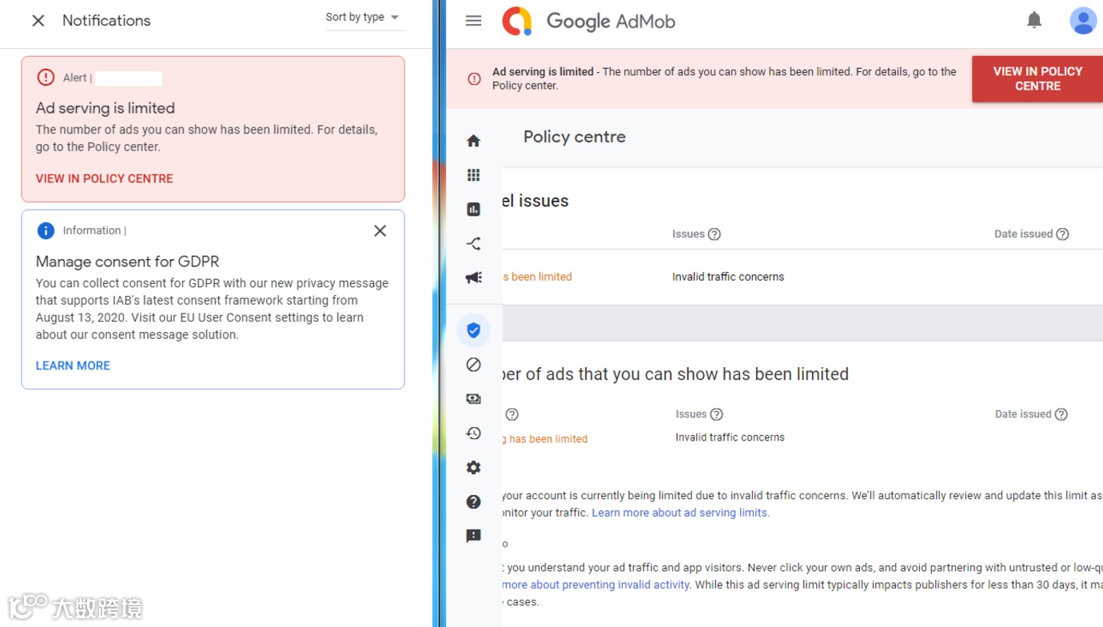Open Campaigns via the megaphone icon
The width and height of the screenshot is (1103, 627).
(473, 277)
